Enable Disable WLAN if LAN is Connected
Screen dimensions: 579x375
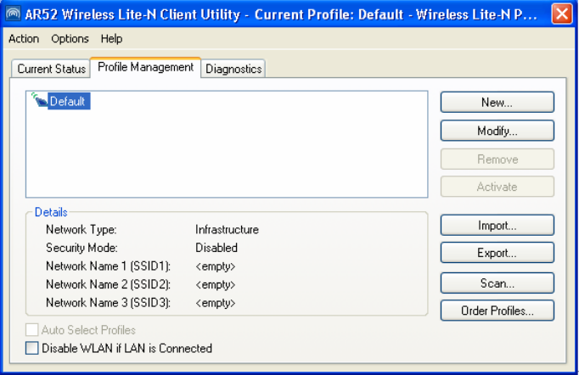(x=31, y=348)
